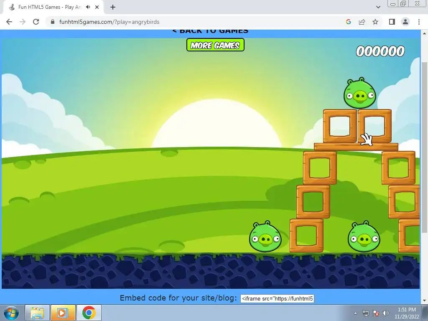This screenshot has width=428, height=321.
Task: Mute the tab using its speaker icon
Action: [x=88, y=7]
